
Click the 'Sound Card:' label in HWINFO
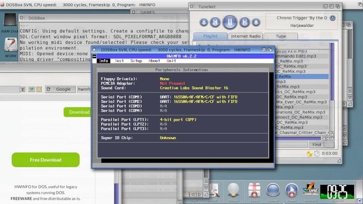(113, 88)
